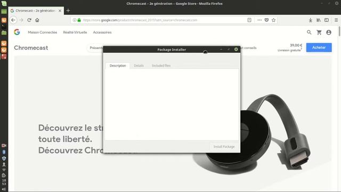Screen dimensions: 341x192
Task: Switch to Description tab in Package Installer
Action: pos(118,66)
